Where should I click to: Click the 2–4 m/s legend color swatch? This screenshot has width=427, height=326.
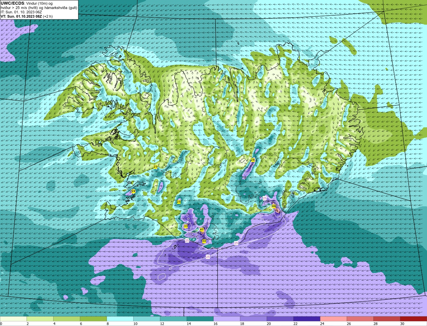pos(40,319)
